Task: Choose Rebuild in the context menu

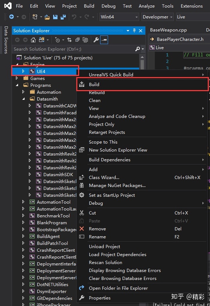Action: click(x=143, y=93)
